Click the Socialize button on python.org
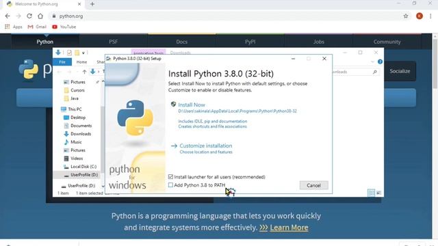The height and width of the screenshot is (246, 438). [x=400, y=71]
